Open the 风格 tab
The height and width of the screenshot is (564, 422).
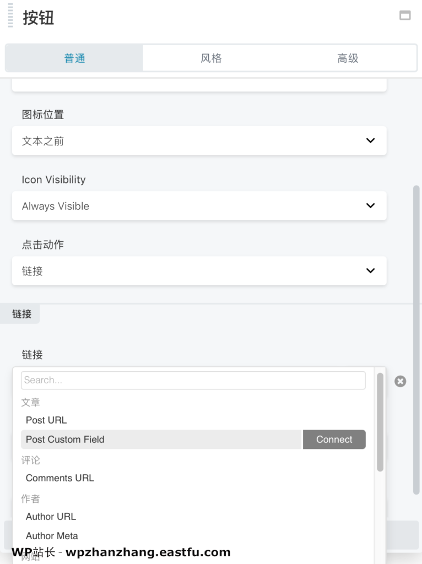pos(211,58)
